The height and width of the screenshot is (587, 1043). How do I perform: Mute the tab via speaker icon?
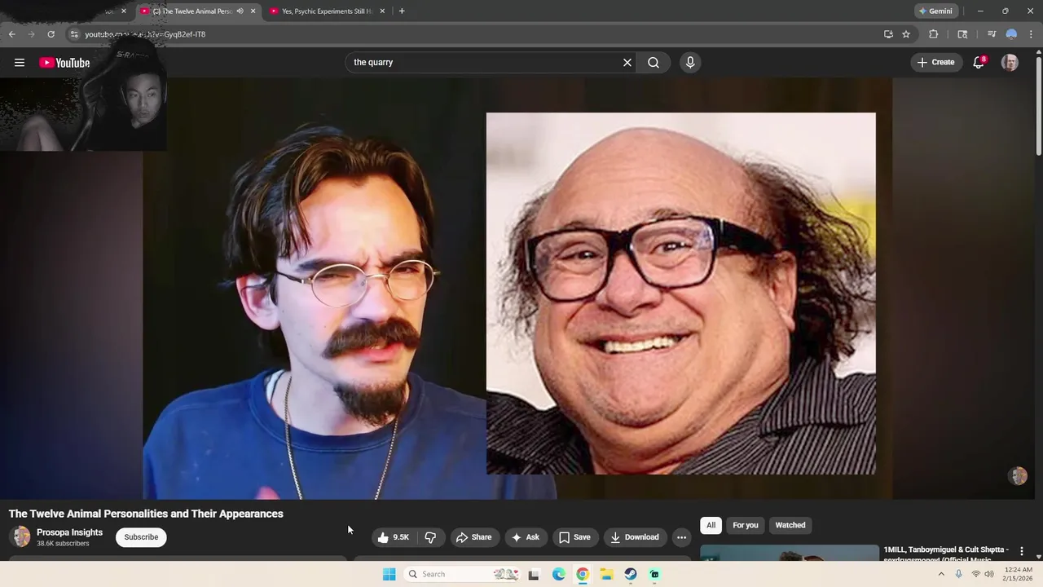(x=240, y=11)
